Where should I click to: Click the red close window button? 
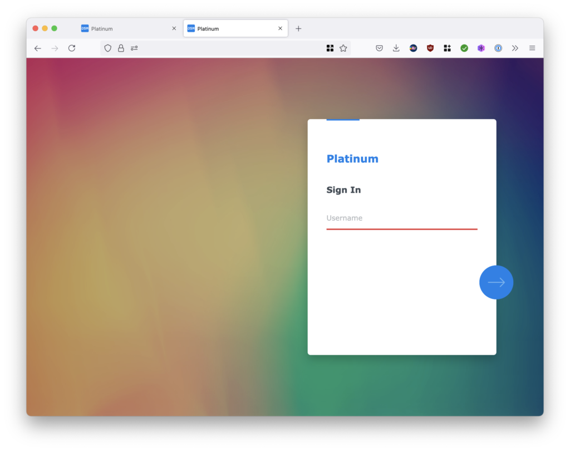click(x=35, y=28)
